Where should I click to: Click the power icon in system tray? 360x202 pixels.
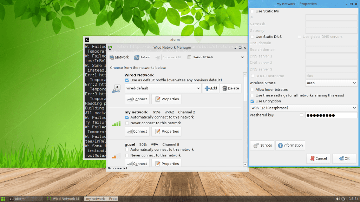coord(343,199)
